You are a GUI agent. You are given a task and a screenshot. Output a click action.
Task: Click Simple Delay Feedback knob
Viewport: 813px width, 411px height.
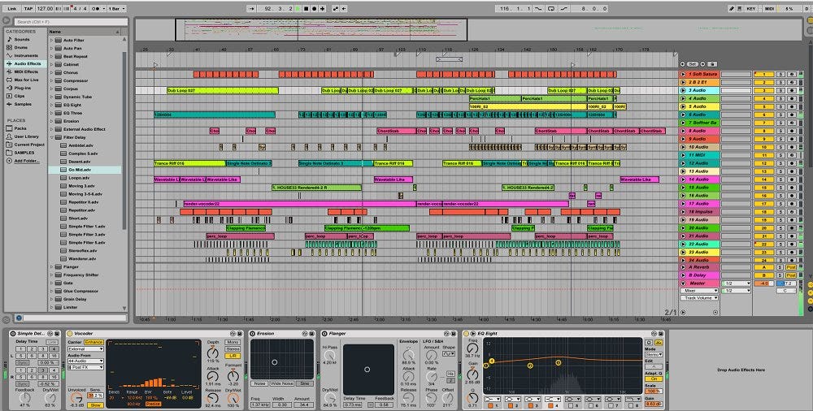click(x=24, y=397)
